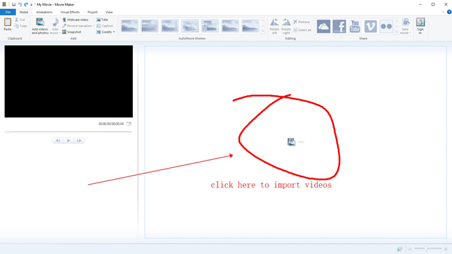Viewport: 452px width, 254px height.
Task: Rotate the clip right
Action: click(x=286, y=26)
